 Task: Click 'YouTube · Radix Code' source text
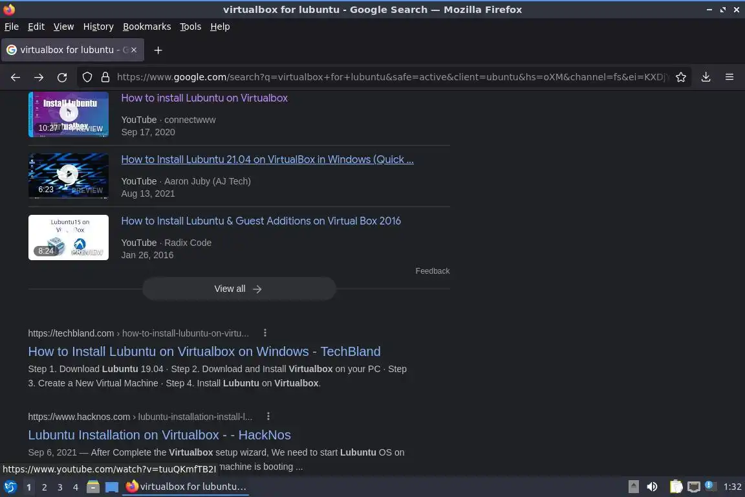point(166,243)
